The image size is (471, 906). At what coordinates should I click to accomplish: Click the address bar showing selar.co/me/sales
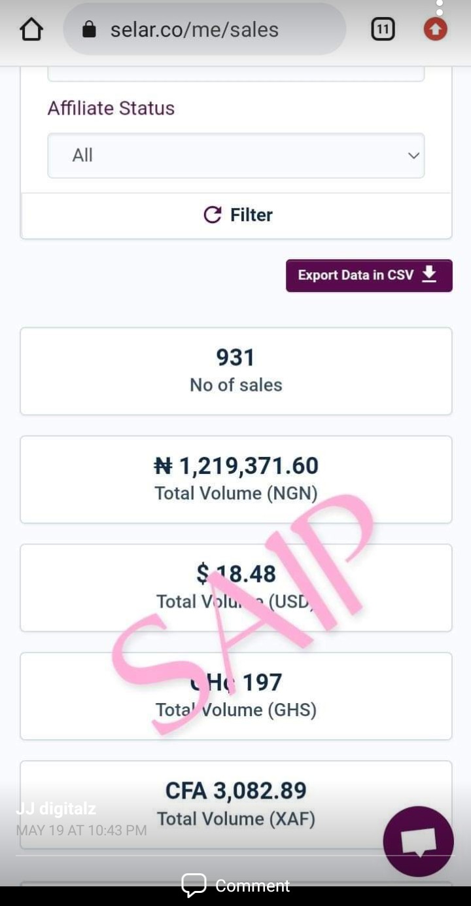point(196,29)
